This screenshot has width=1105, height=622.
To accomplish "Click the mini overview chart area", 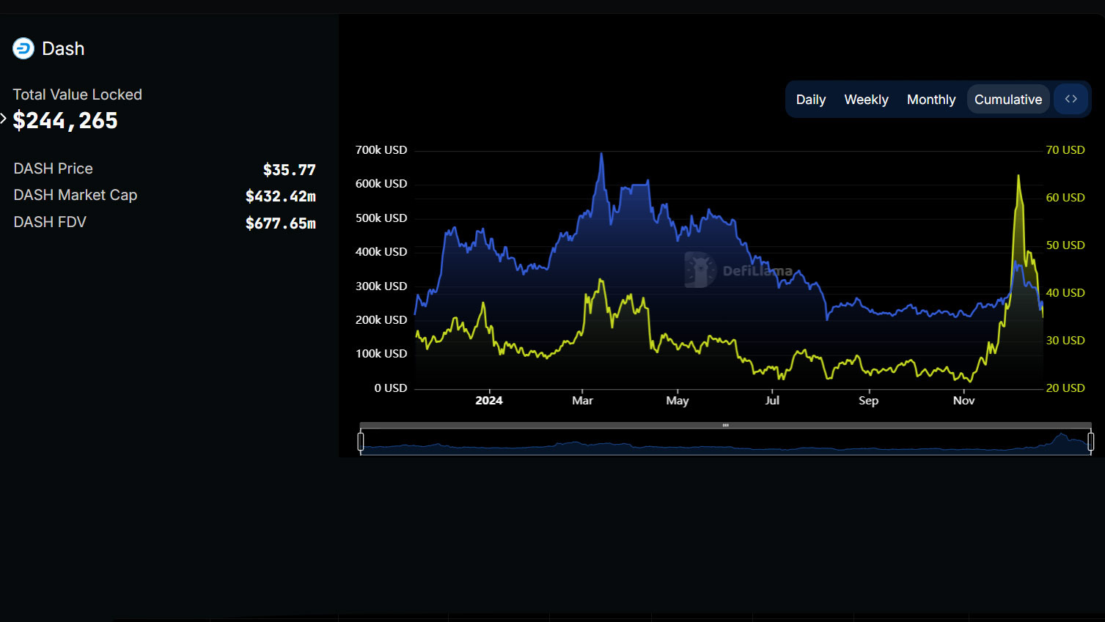I will pyautogui.click(x=726, y=443).
